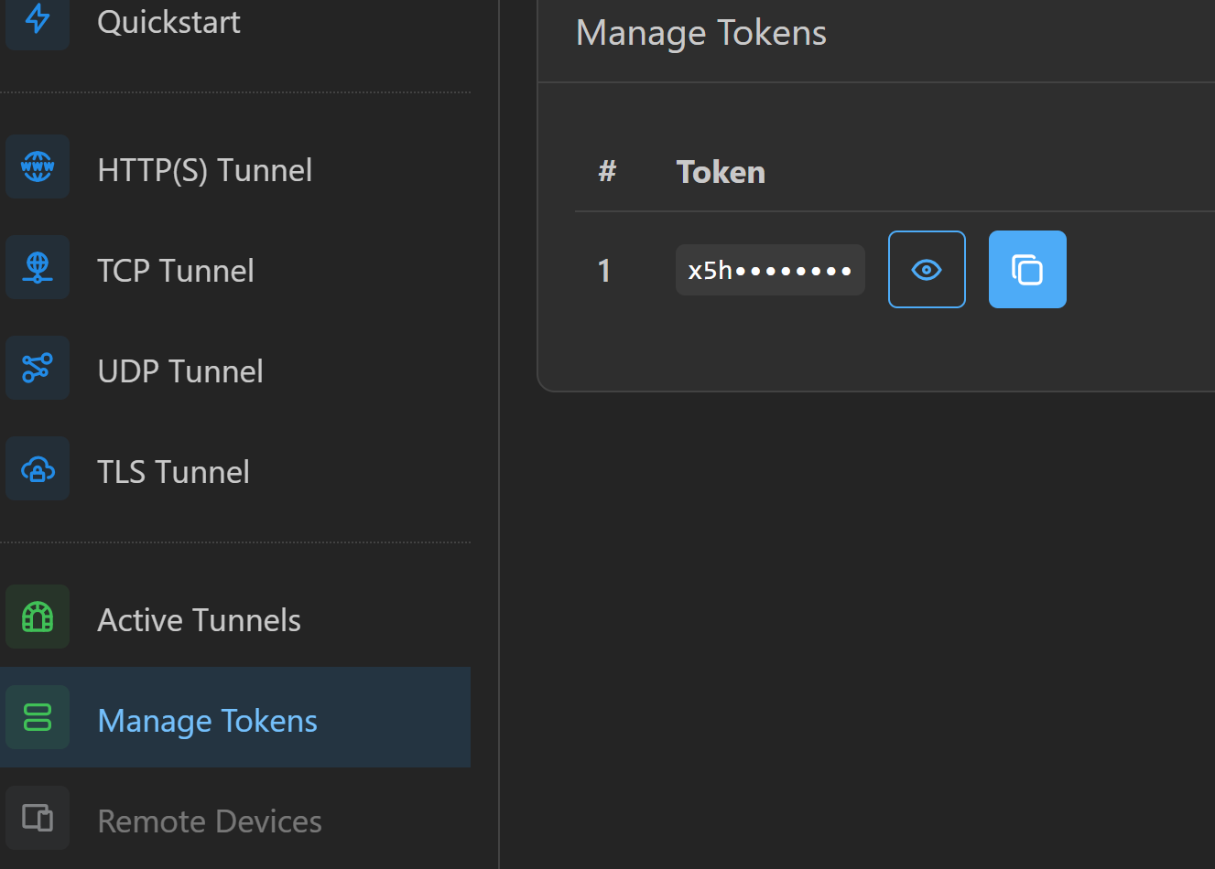Click the HTTP(S) Tunnel globe icon
The image size is (1215, 869).
pos(38,166)
